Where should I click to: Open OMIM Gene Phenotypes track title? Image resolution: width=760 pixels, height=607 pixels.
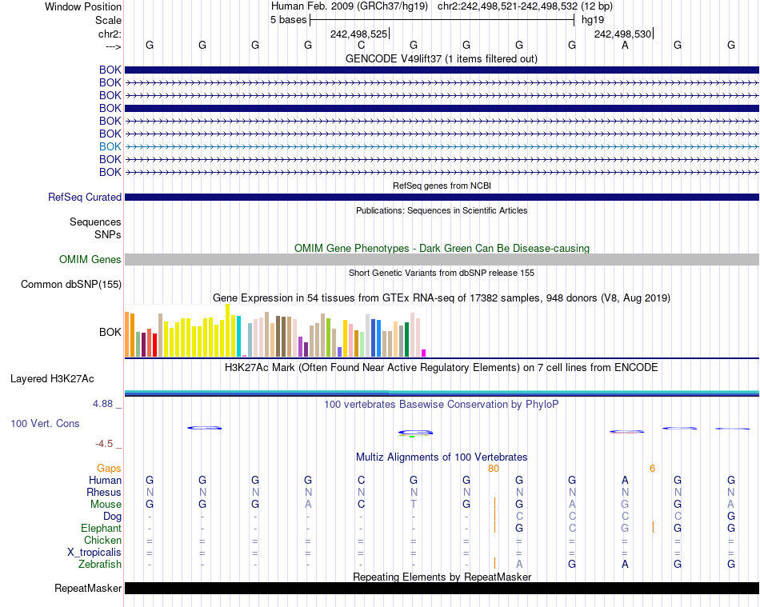(442, 248)
